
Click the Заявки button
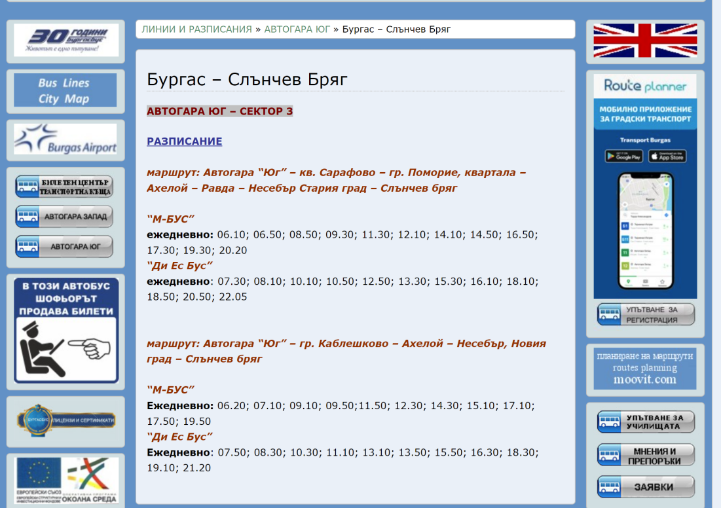pyautogui.click(x=646, y=487)
